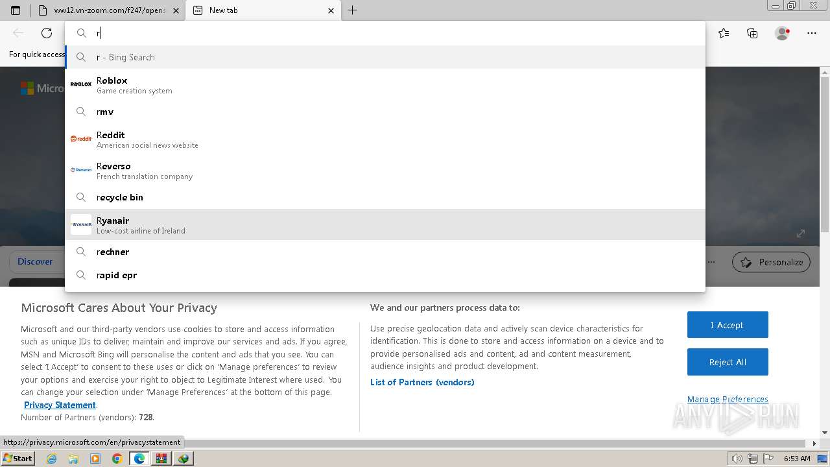Screen dimensions: 830x467
Task: Open media player taskbar icon
Action: (95, 459)
